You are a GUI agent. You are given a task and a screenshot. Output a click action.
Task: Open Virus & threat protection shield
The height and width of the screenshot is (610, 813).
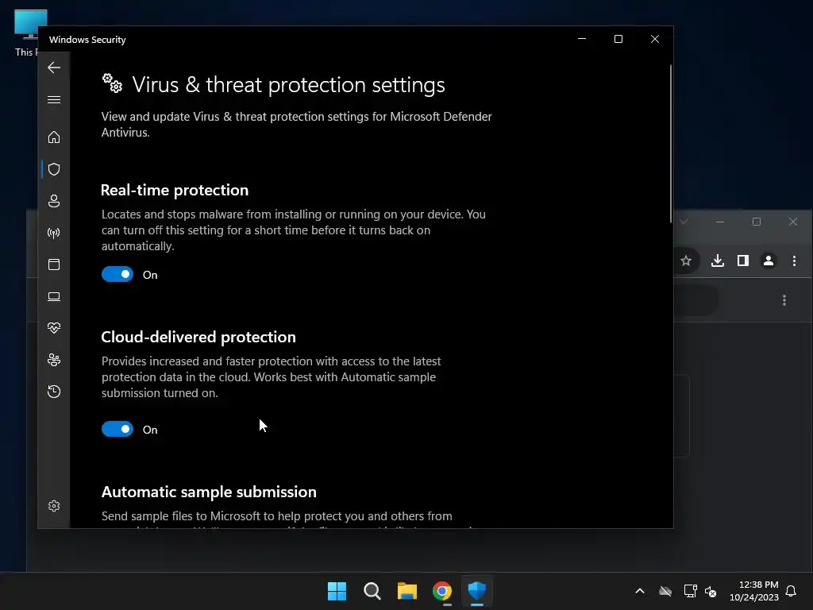(54, 169)
